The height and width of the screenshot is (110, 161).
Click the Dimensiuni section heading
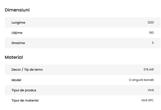(x=17, y=10)
